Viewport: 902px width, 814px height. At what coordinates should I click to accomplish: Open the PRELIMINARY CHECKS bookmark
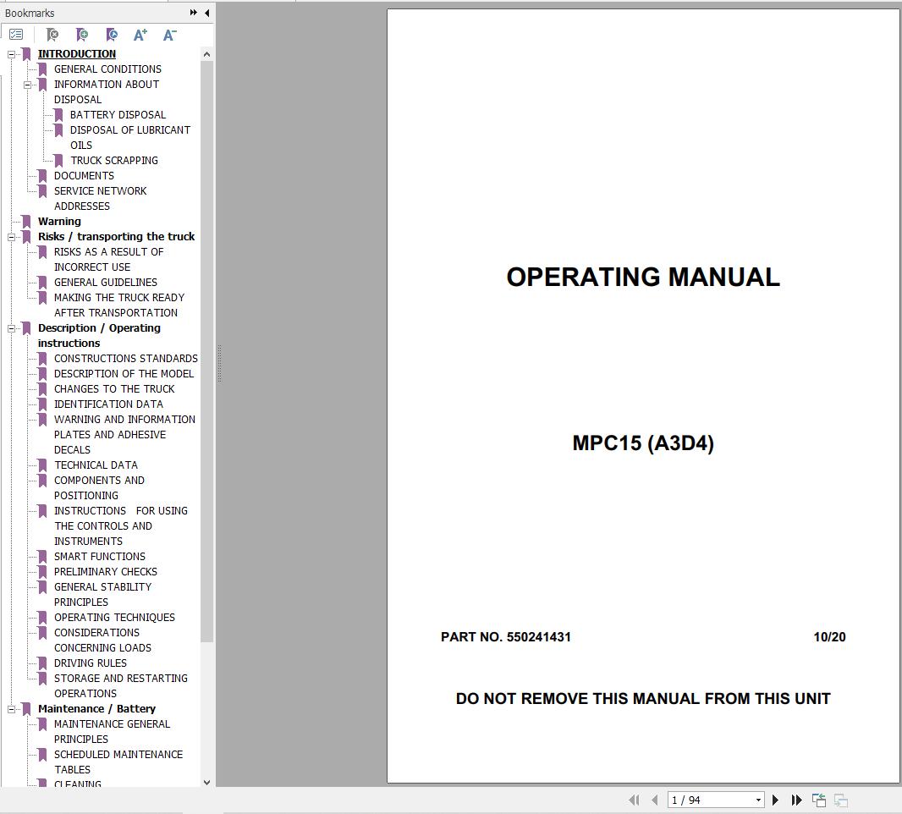pos(105,572)
